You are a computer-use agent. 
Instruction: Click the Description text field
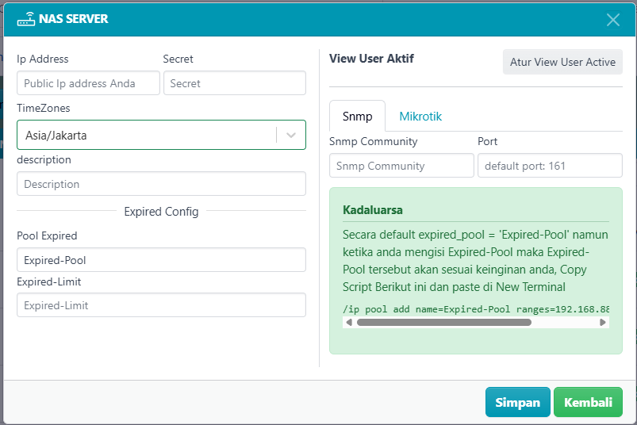pyautogui.click(x=161, y=184)
